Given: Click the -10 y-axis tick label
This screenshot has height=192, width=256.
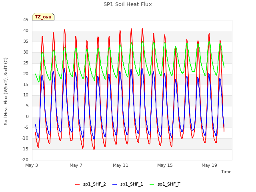Looking at the screenshot, I should [x=25, y=138].
